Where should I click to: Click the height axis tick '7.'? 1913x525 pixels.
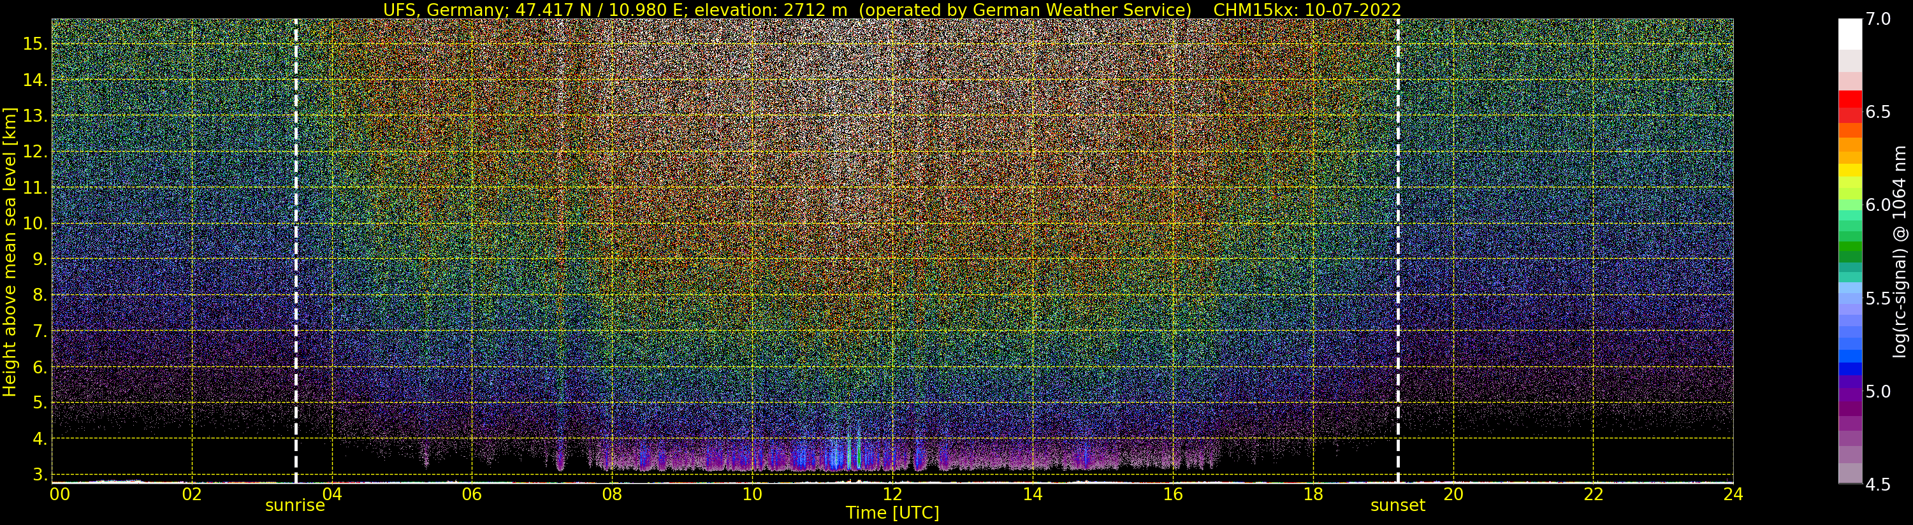pos(40,331)
